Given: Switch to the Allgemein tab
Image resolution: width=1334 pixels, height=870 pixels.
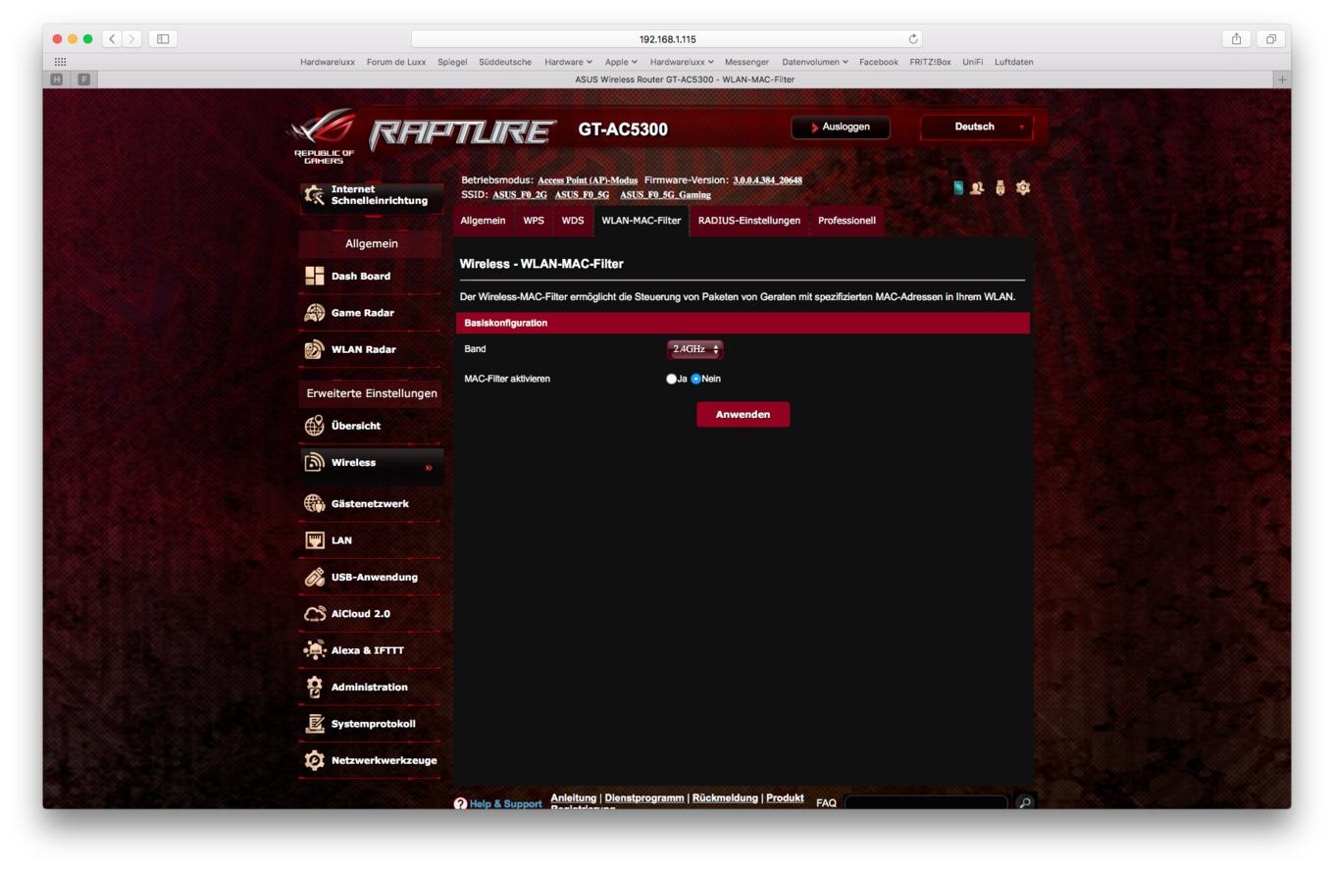Looking at the screenshot, I should pos(484,221).
